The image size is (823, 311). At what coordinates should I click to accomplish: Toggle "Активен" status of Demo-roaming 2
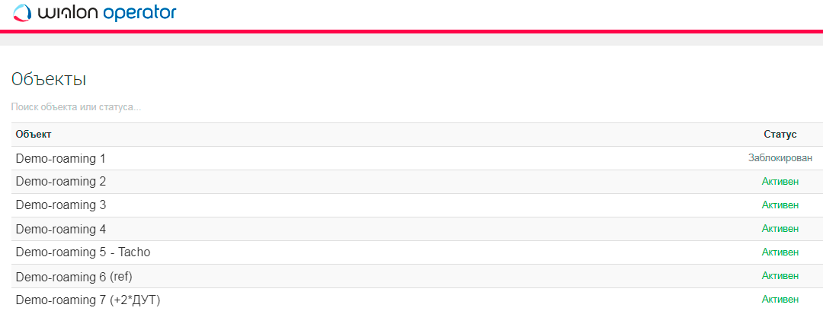[x=780, y=182]
